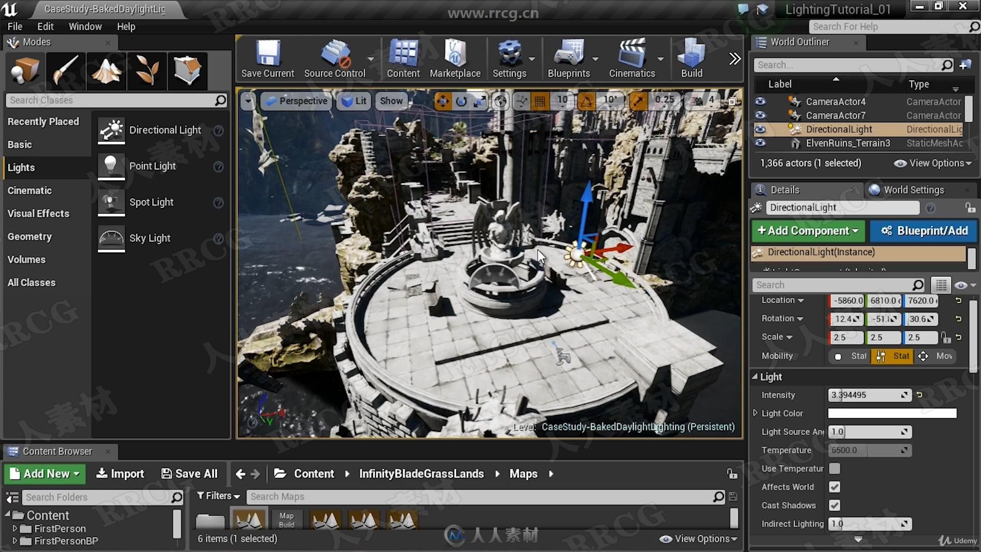Click the Save All button
981x552 pixels.
(x=190, y=474)
